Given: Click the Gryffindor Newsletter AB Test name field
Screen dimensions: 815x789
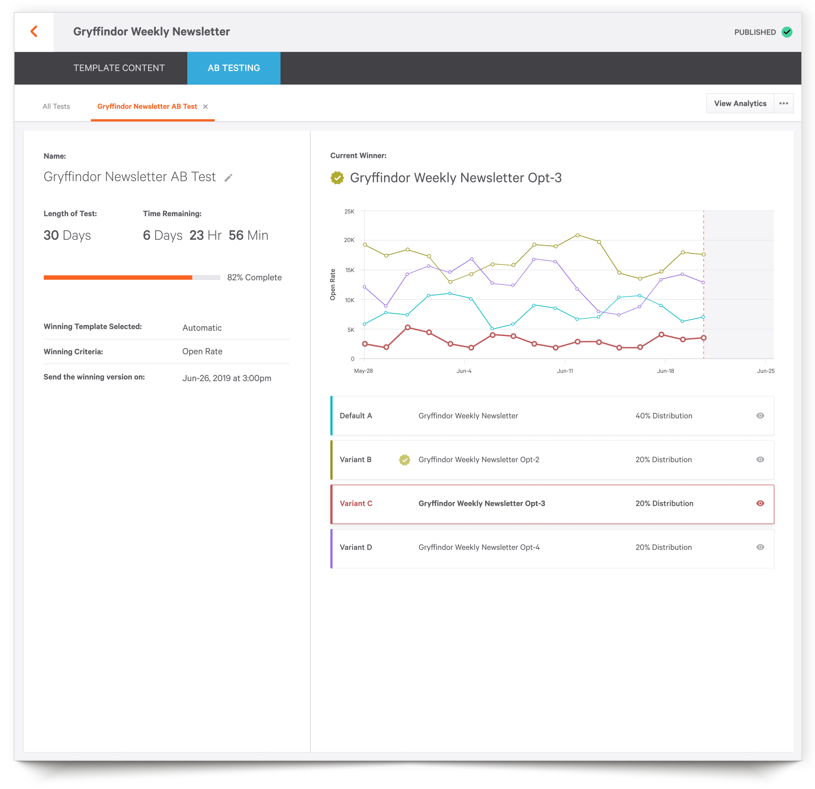Looking at the screenshot, I should [x=130, y=177].
